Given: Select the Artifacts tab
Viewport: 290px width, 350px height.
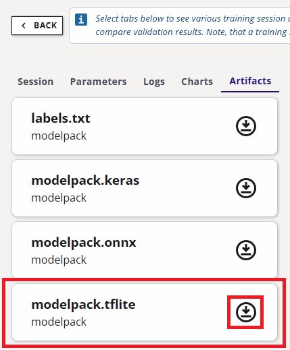Looking at the screenshot, I should pyautogui.click(x=250, y=81).
